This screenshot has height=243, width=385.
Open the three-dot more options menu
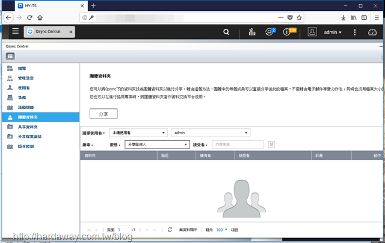[354, 32]
